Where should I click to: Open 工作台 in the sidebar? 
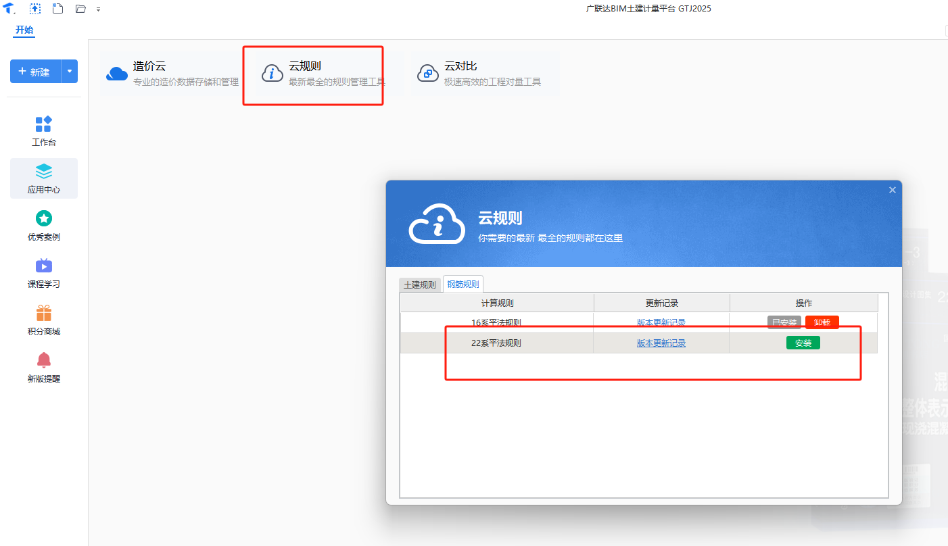point(44,131)
